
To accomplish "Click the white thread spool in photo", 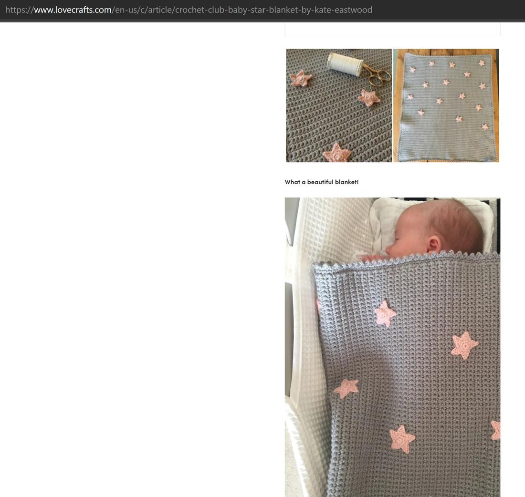I will point(345,63).
